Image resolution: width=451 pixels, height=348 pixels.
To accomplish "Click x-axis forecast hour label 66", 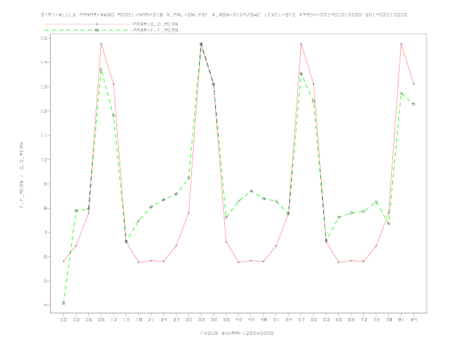I will point(339,320).
